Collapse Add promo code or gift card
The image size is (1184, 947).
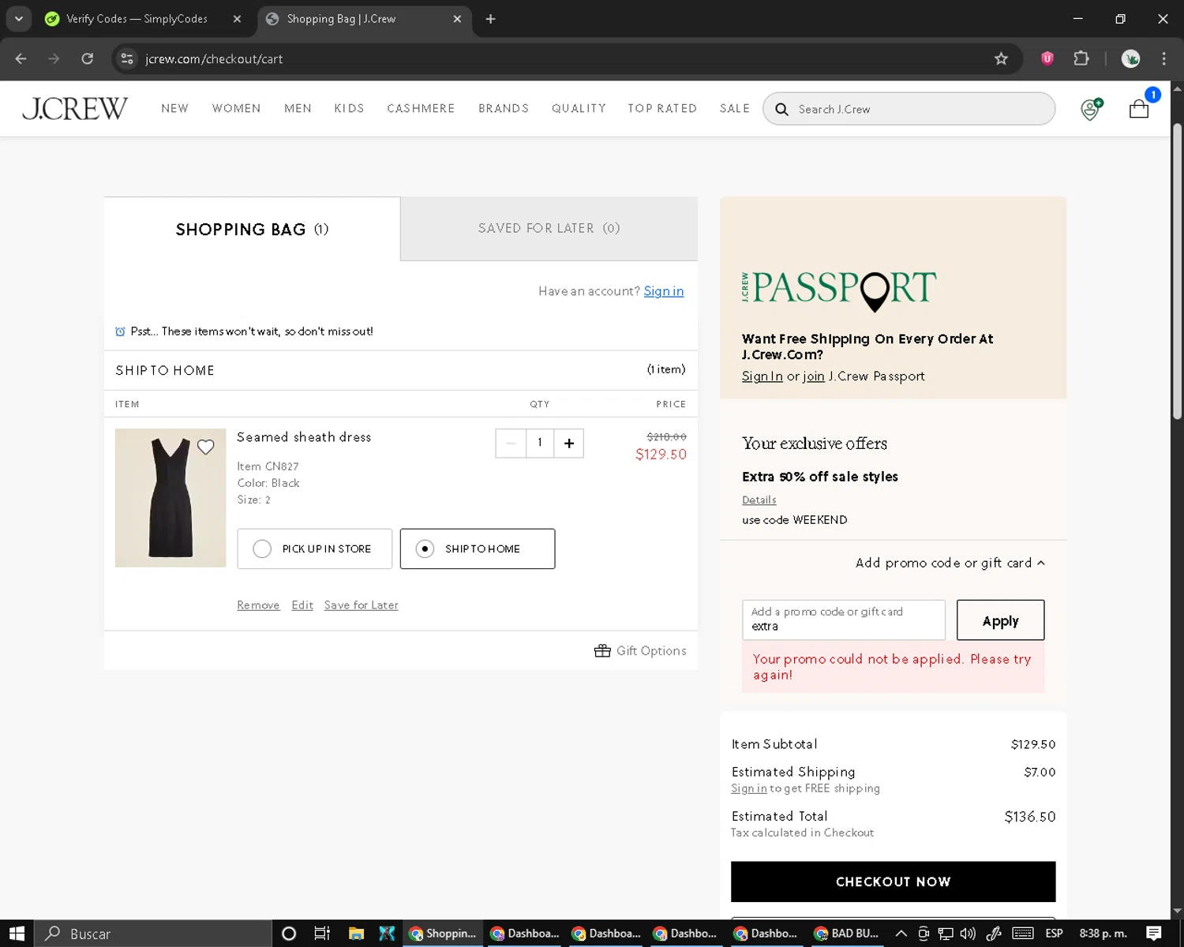pos(950,563)
